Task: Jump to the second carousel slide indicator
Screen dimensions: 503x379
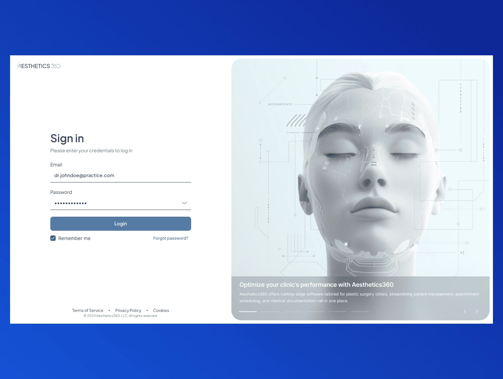Action: click(270, 312)
